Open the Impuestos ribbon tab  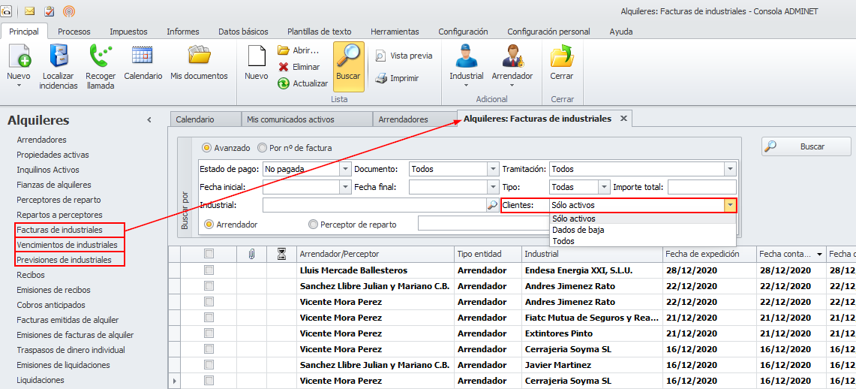coord(128,32)
